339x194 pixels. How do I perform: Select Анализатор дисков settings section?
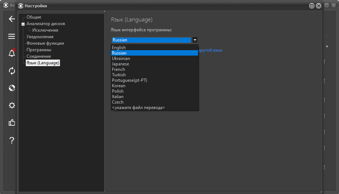(x=46, y=24)
